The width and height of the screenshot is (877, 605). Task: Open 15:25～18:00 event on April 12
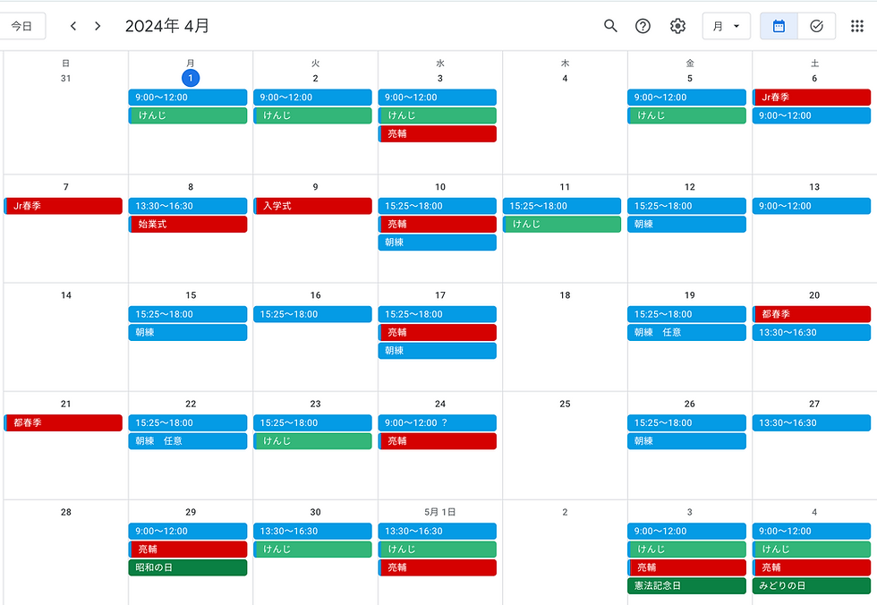tap(687, 206)
